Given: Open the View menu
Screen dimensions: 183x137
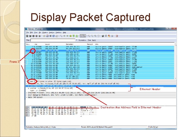Looking at the screenshot, I should click(36, 32).
